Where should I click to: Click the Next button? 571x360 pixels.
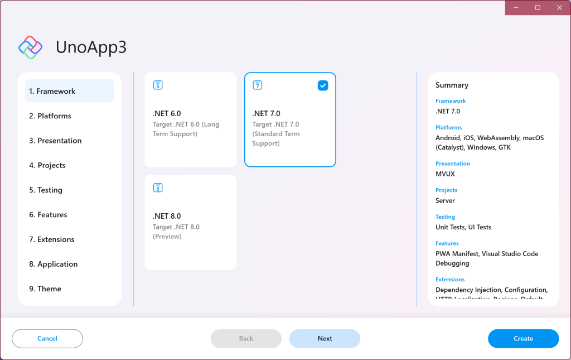(325, 338)
